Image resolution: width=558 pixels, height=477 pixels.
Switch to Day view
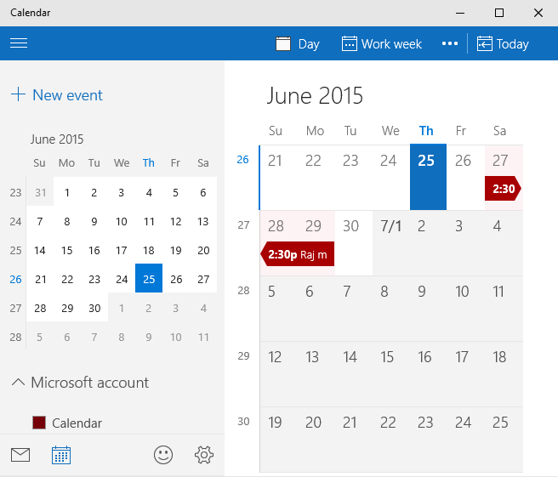coord(298,44)
